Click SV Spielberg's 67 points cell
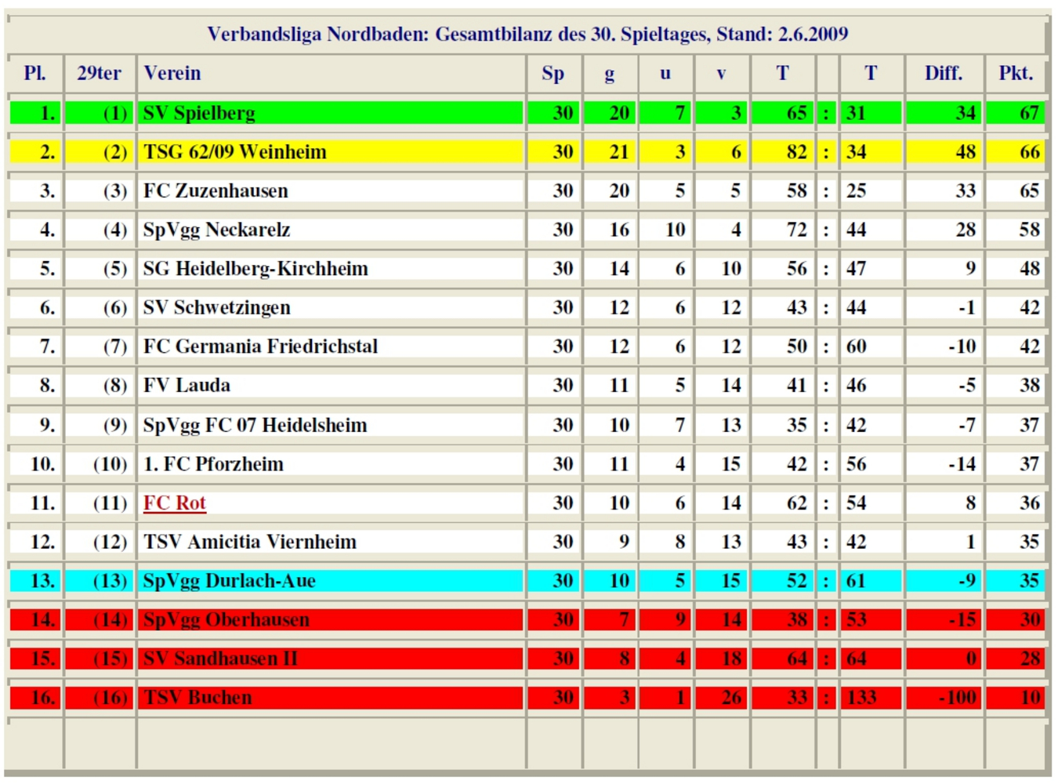 click(1028, 113)
